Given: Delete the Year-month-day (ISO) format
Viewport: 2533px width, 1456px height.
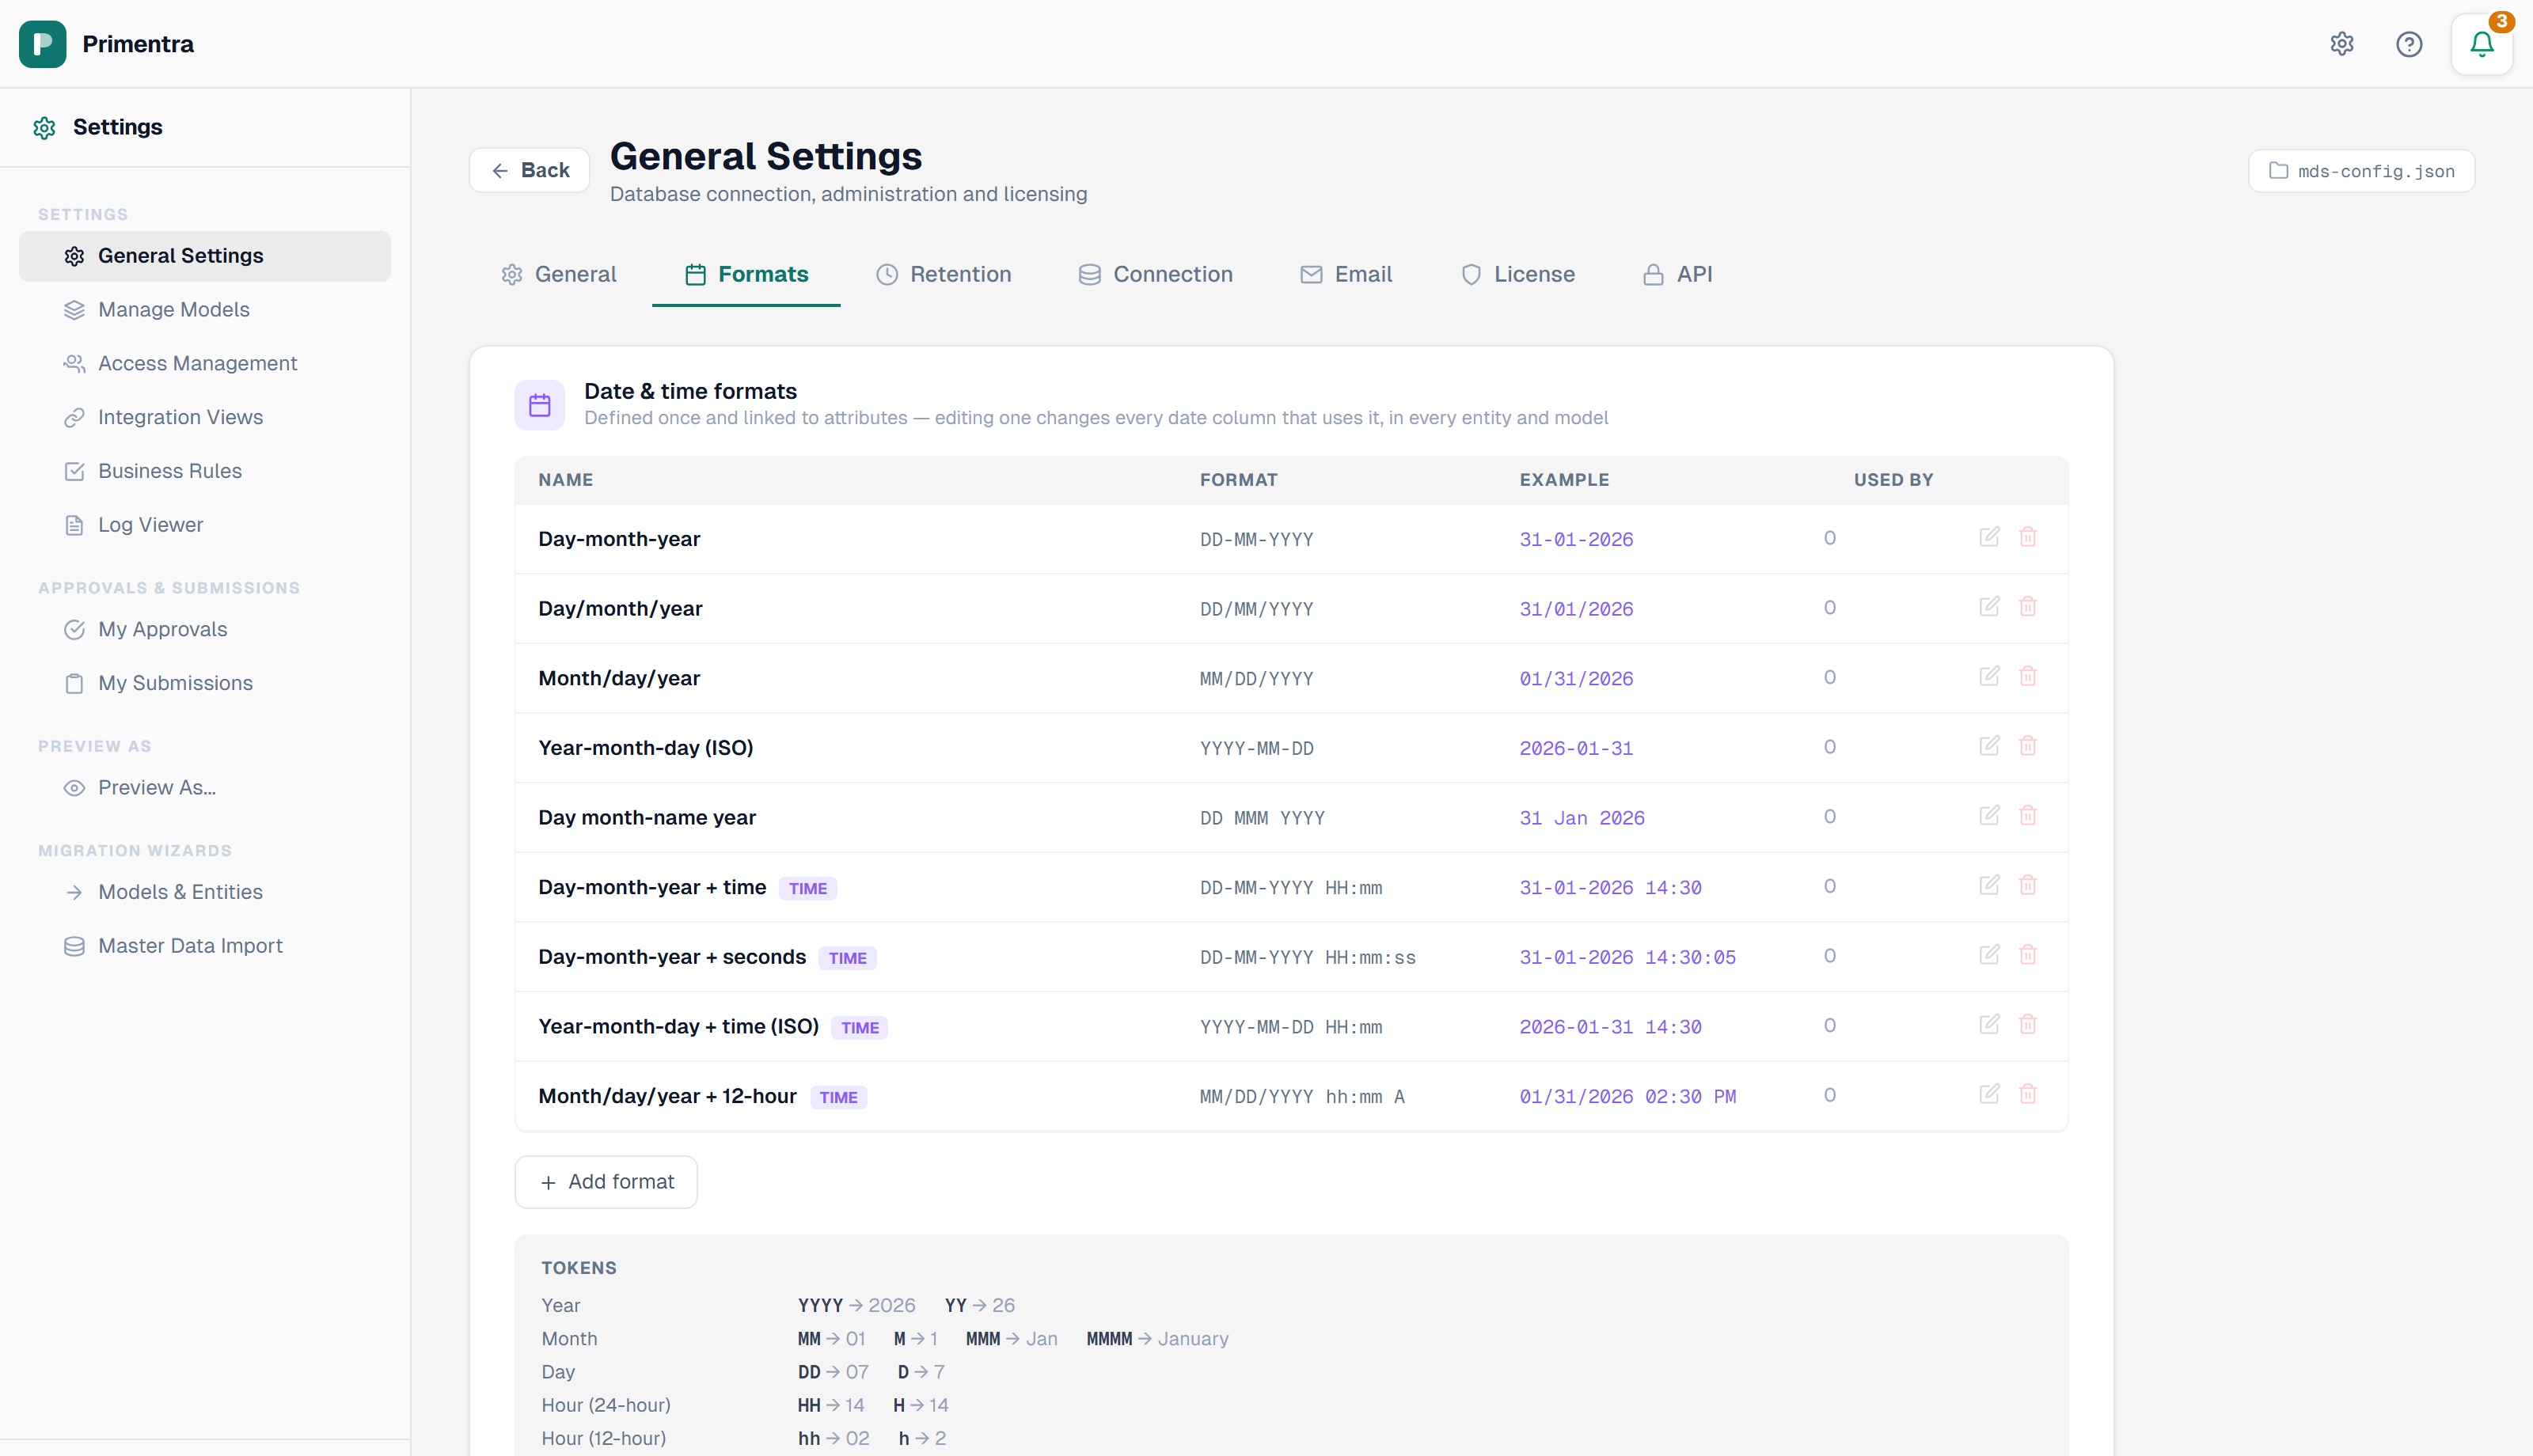Looking at the screenshot, I should (x=2027, y=746).
